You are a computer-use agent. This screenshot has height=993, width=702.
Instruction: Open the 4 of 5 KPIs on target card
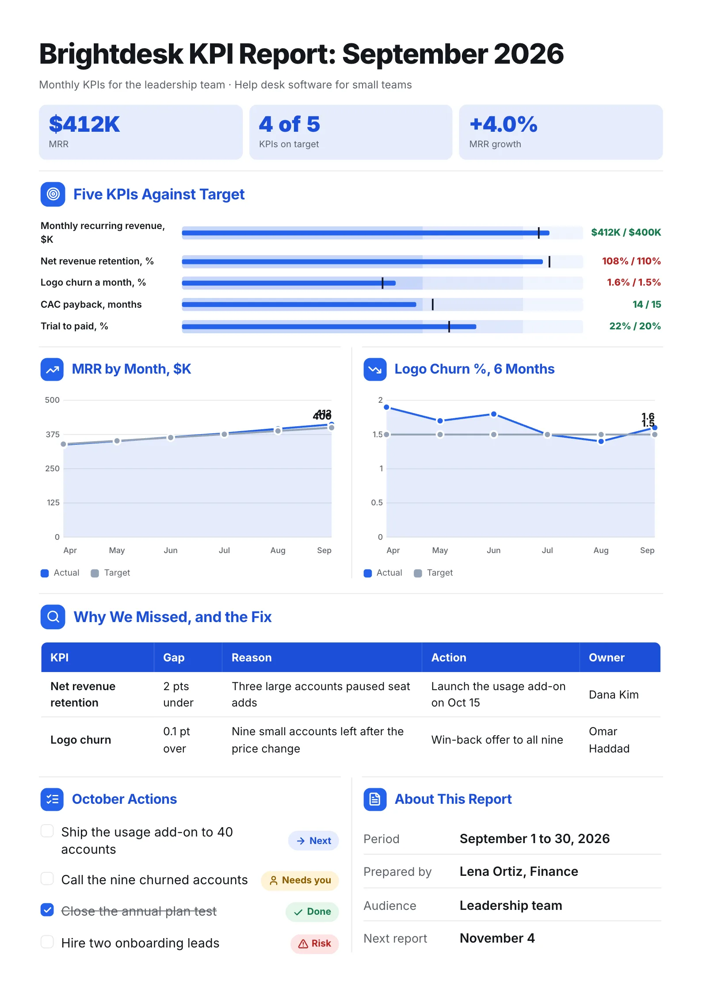[351, 132]
